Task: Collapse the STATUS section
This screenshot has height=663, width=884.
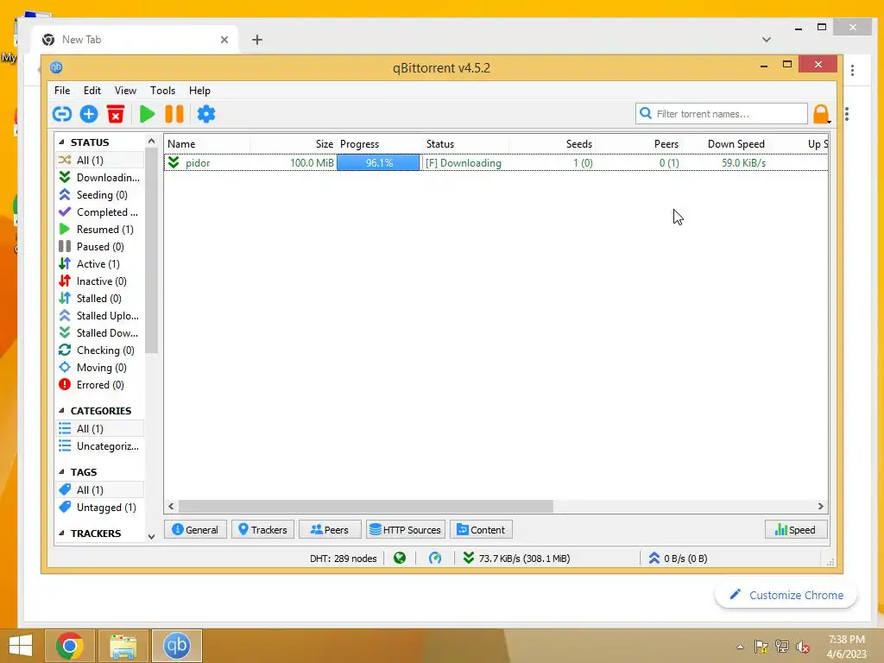Action: (x=61, y=142)
